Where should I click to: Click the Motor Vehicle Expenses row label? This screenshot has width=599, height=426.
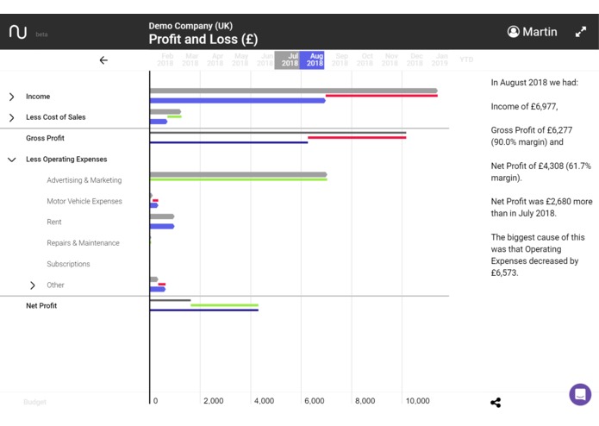tap(84, 201)
